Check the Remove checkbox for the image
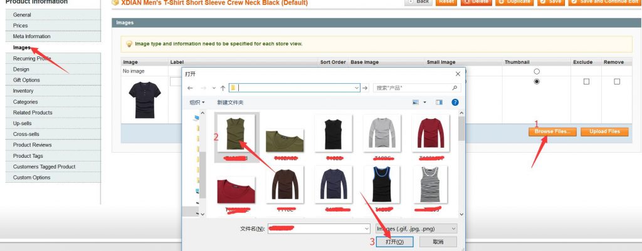This screenshot has width=642, height=251. pos(617,82)
